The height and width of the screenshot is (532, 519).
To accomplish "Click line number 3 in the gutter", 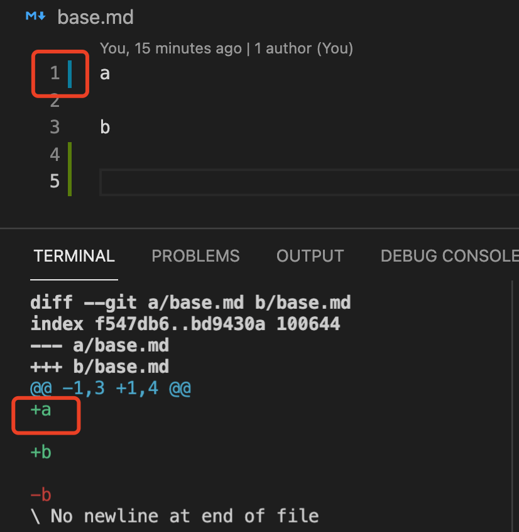I will (x=55, y=127).
